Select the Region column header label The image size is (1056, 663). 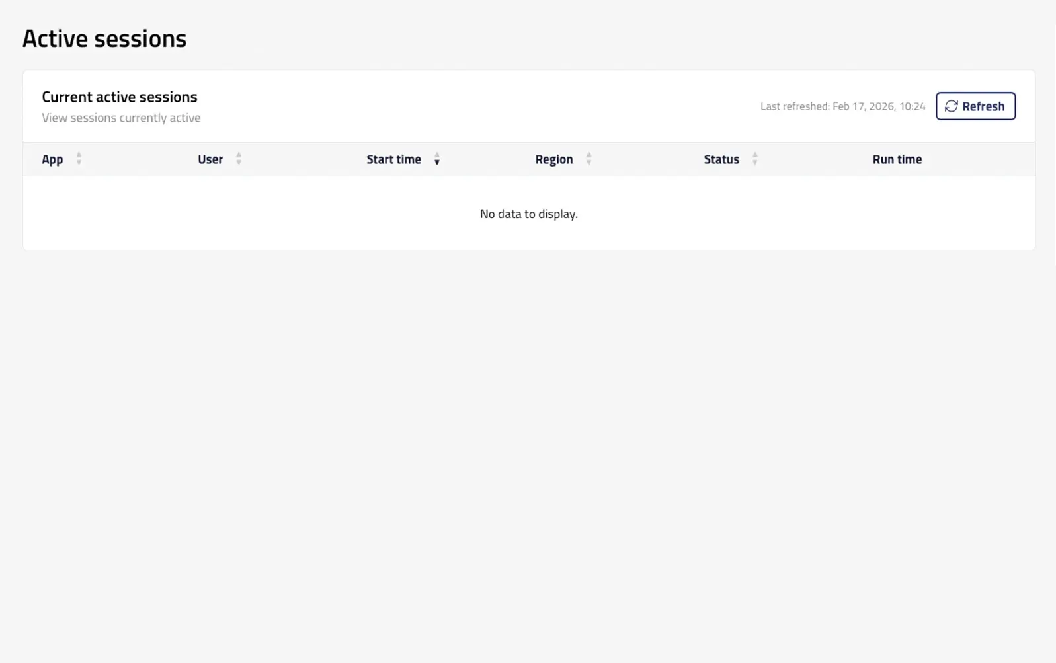(553, 159)
